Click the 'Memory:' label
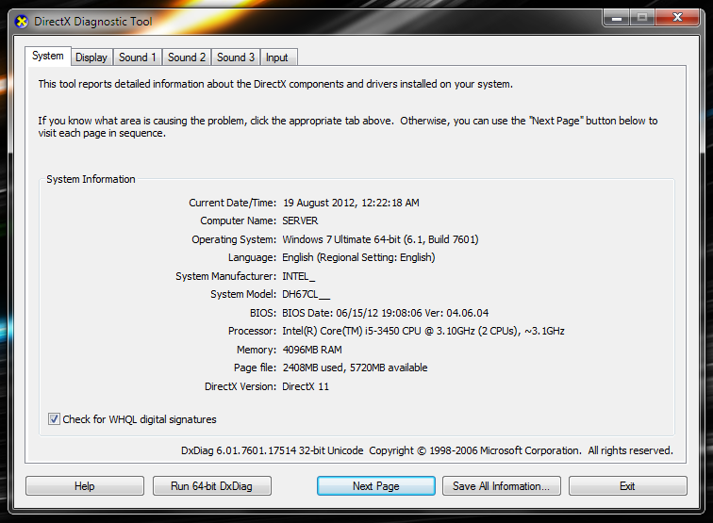Screen dimensions: 713x523 click(x=257, y=350)
